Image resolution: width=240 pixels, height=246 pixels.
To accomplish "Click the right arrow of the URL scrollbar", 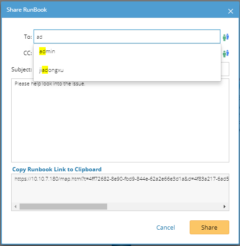I will (x=225, y=206).
